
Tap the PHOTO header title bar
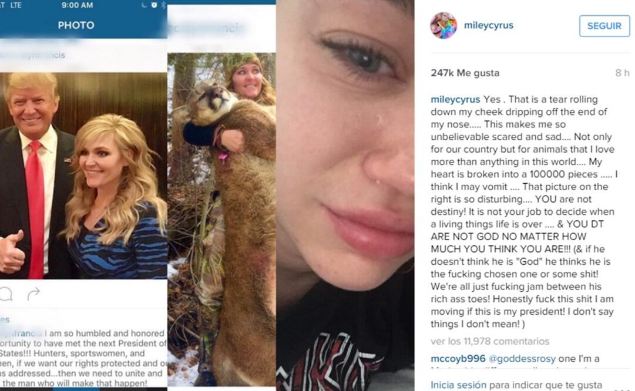76,25
